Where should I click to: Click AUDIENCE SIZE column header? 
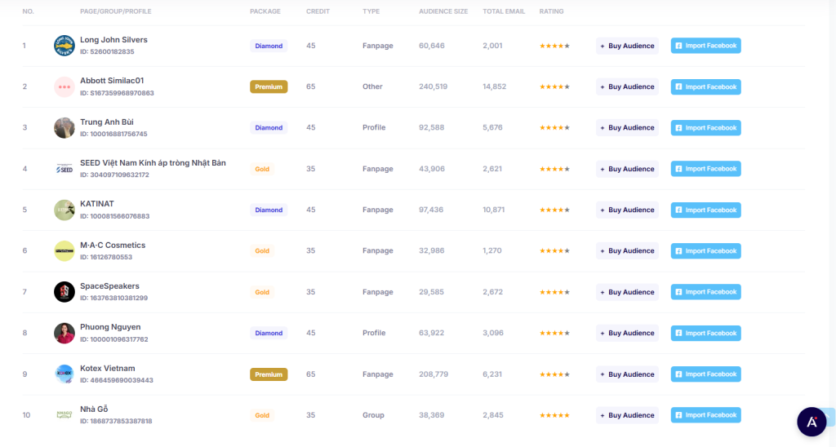coord(443,11)
